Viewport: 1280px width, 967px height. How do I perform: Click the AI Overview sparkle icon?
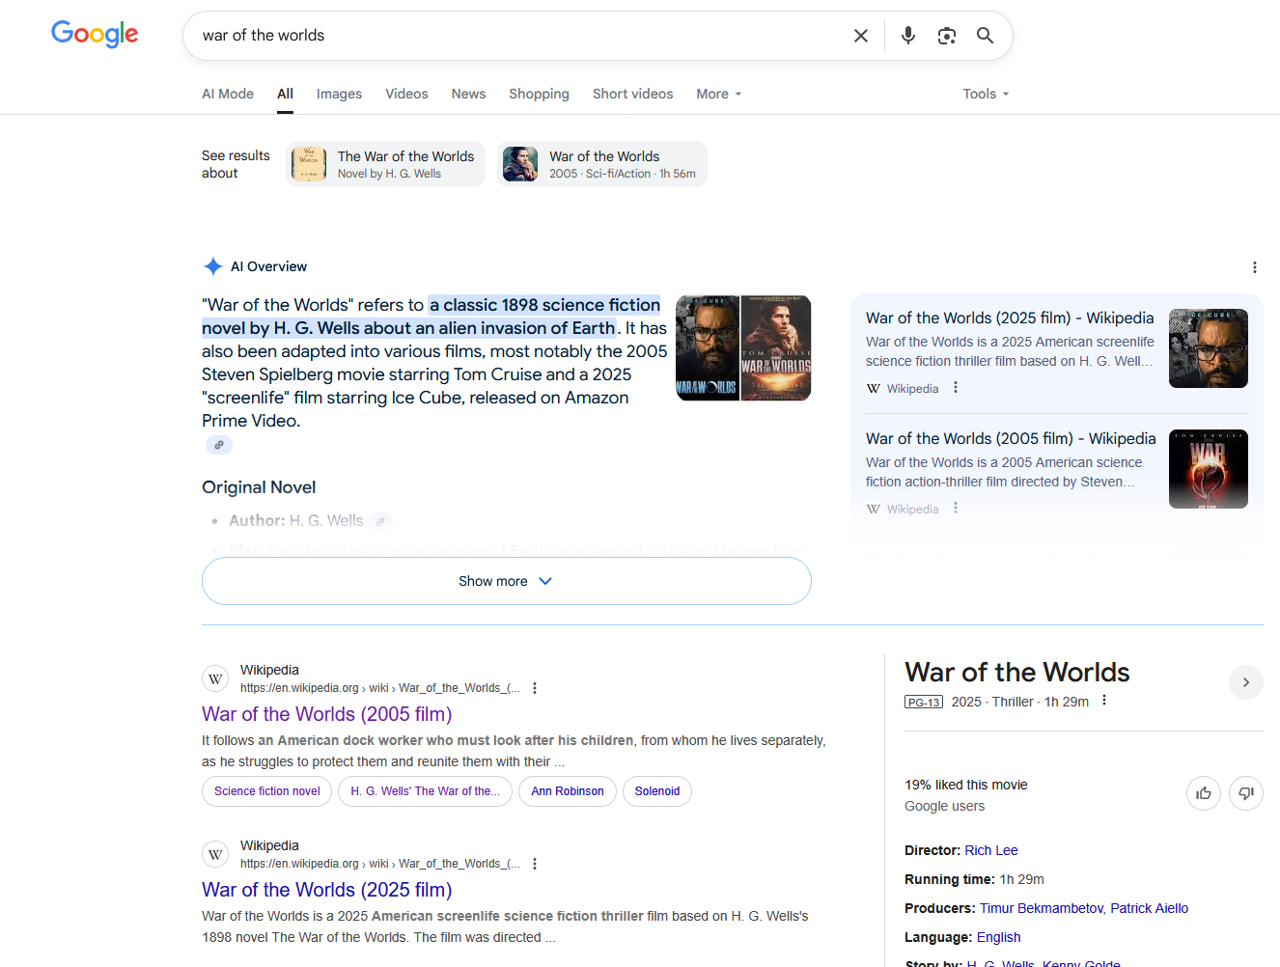[x=213, y=266]
